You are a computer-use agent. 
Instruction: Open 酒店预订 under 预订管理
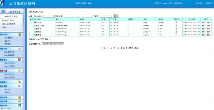(8, 89)
